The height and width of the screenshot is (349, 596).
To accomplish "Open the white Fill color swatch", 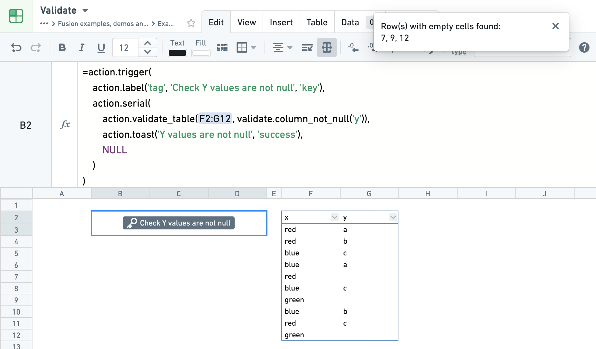I will click(201, 53).
